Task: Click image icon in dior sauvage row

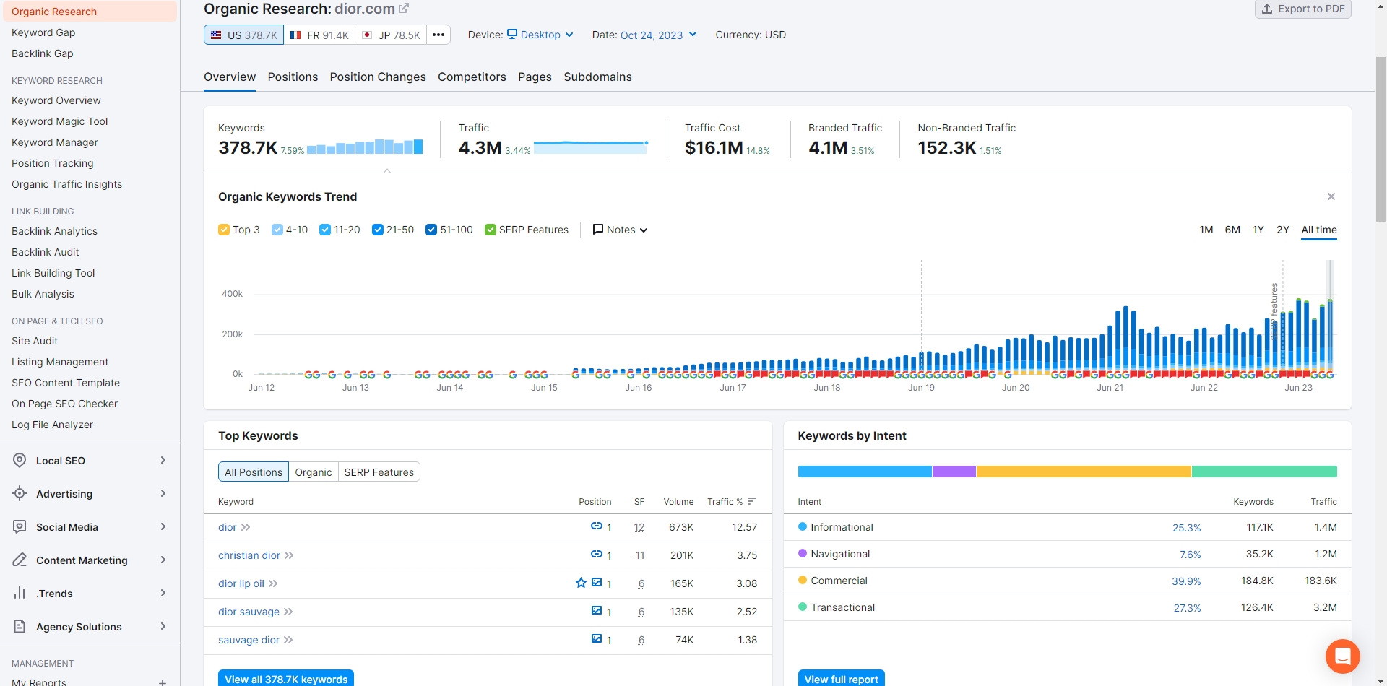Action: tap(597, 611)
